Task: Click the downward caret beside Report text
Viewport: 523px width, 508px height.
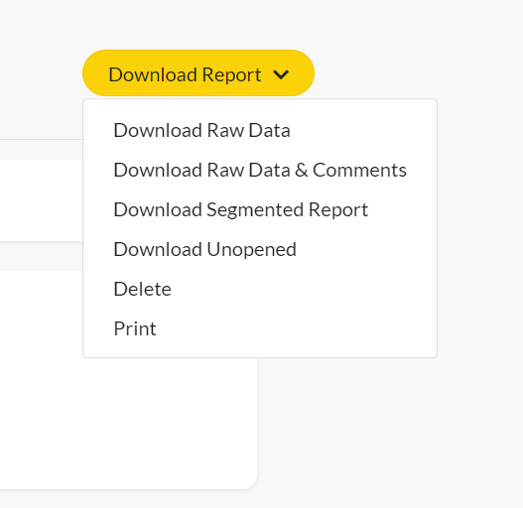Action: [281, 74]
